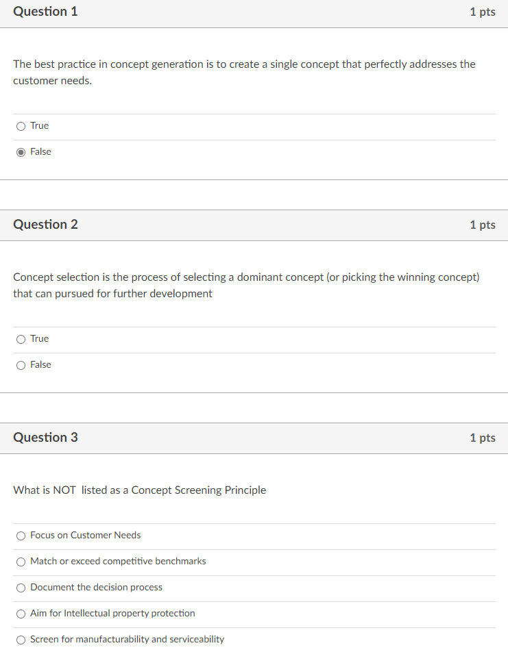The height and width of the screenshot is (652, 508).
Task: Click the 'False' label text in Question 2
Action: (x=40, y=365)
